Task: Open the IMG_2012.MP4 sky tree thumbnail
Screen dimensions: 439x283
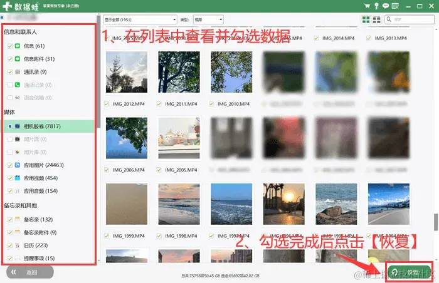Action: (127, 72)
